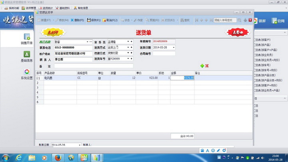Click the green 客户名称 link label

pos(45,42)
